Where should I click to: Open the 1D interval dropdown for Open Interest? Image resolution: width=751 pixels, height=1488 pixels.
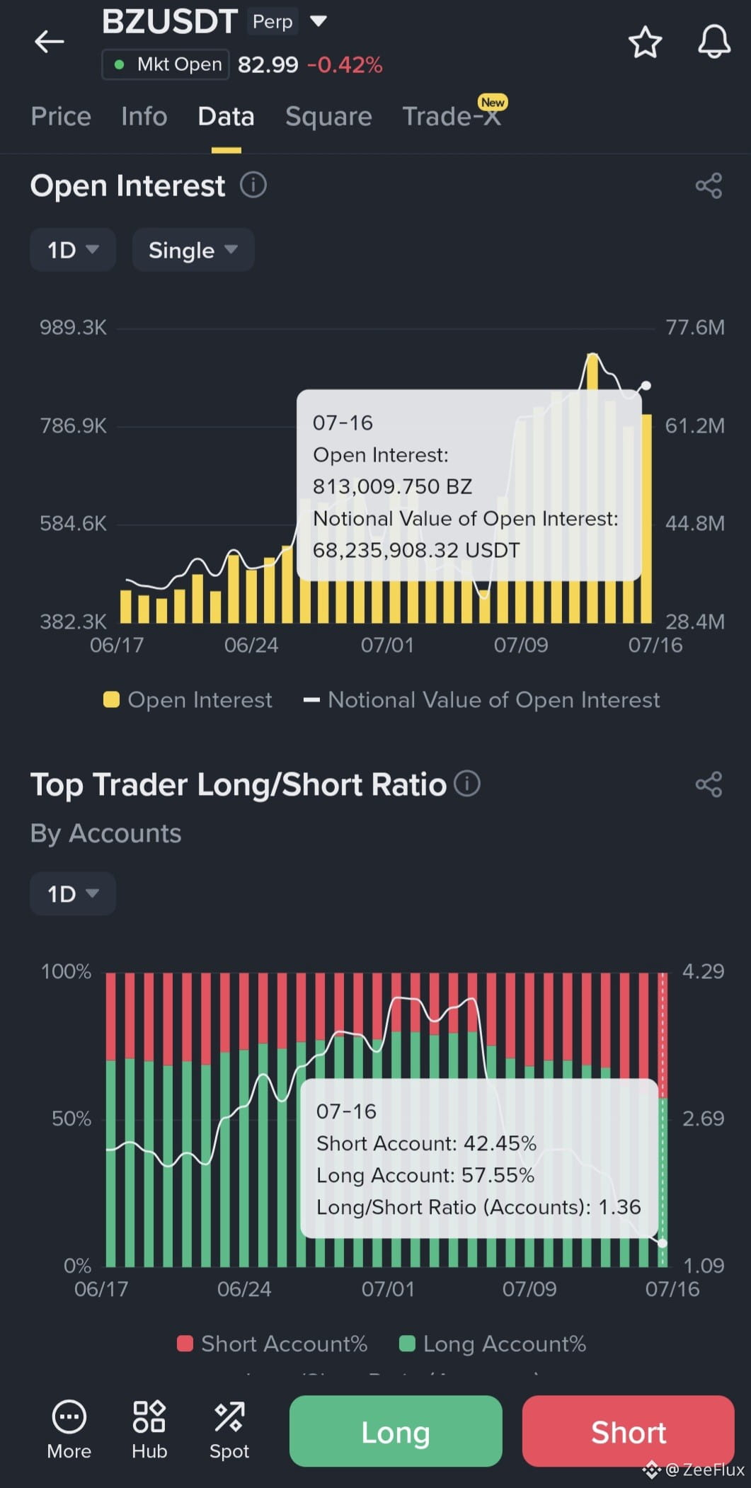[x=73, y=250]
